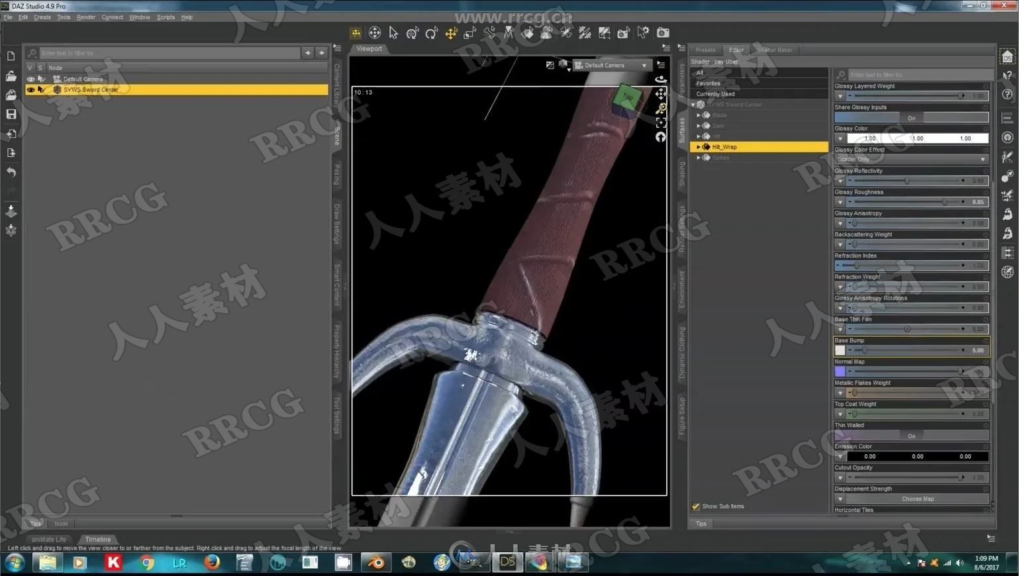Click the dolly zoom control in the viewport
Viewport: 1019px width, 576px height.
coord(661,108)
